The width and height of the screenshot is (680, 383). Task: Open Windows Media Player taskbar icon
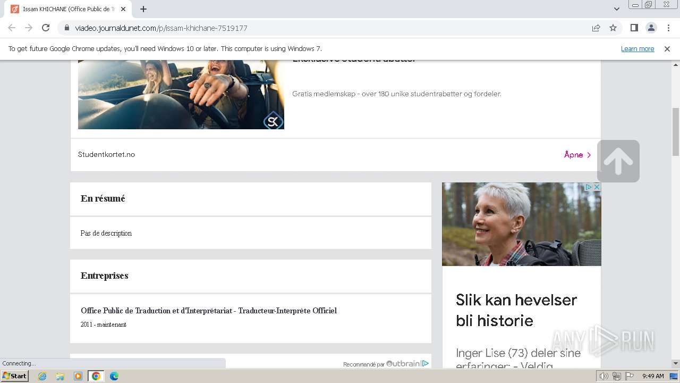pyautogui.click(x=78, y=376)
